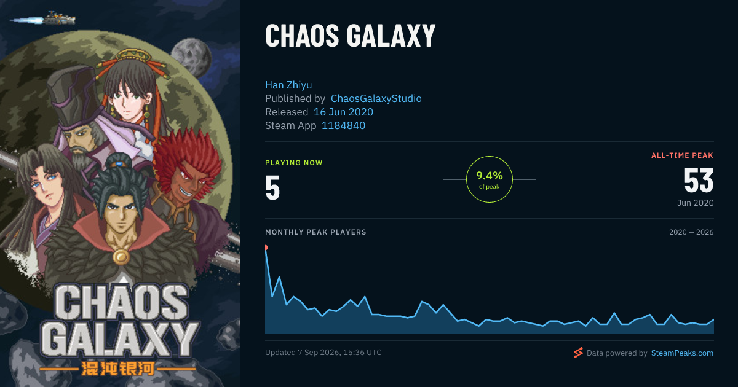Screen dimensions: 738x387
Task: Click the 2020 — 2026 range label
Action: [x=691, y=233]
